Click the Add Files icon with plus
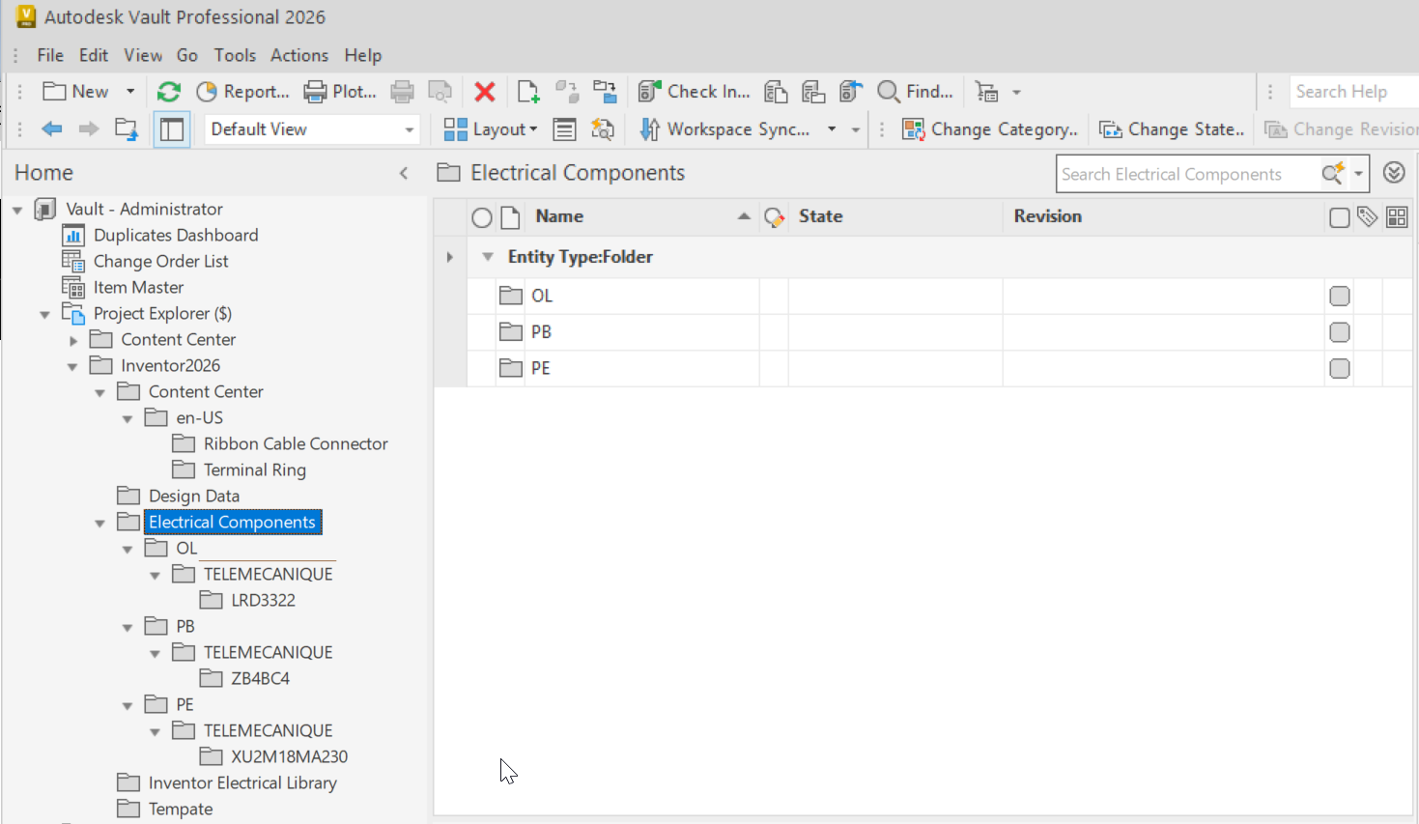The width and height of the screenshot is (1419, 824). (x=527, y=92)
